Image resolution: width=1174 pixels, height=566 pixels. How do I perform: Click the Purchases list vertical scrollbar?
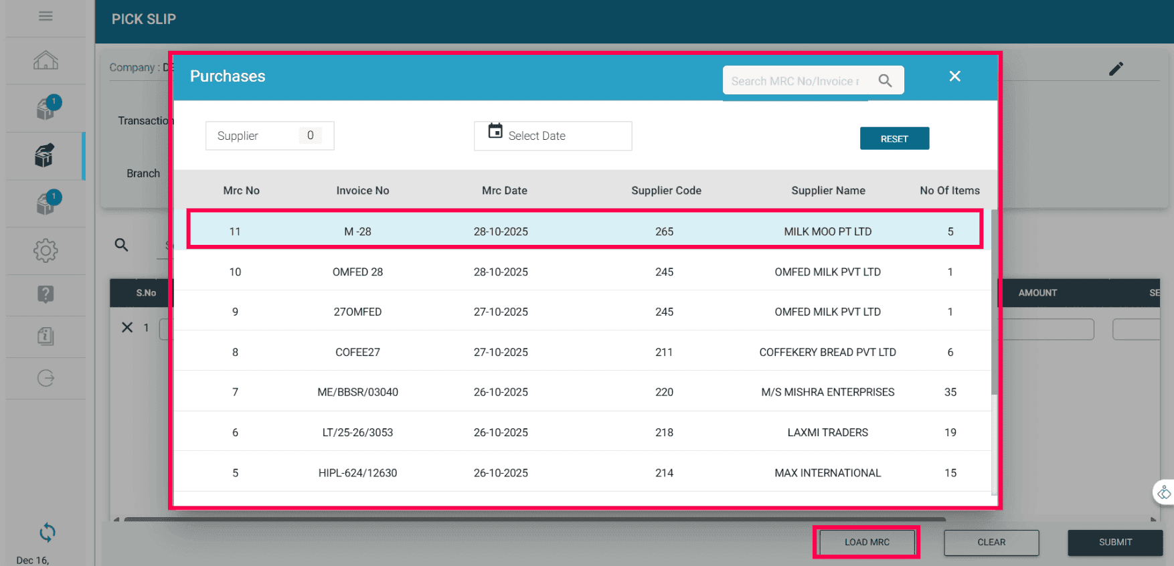[x=994, y=301]
